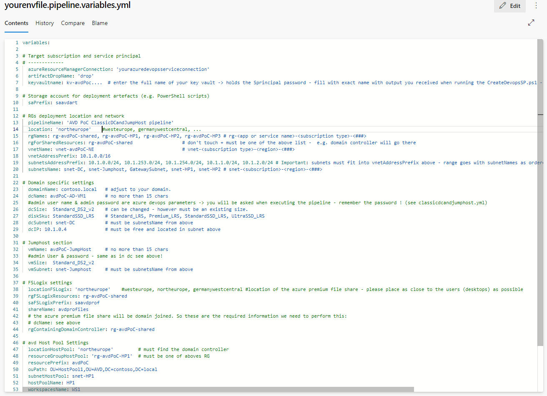547x396 pixels.
Task: Click 'vnetName: vnet-avdPoC-NE' text
Action: point(61,149)
